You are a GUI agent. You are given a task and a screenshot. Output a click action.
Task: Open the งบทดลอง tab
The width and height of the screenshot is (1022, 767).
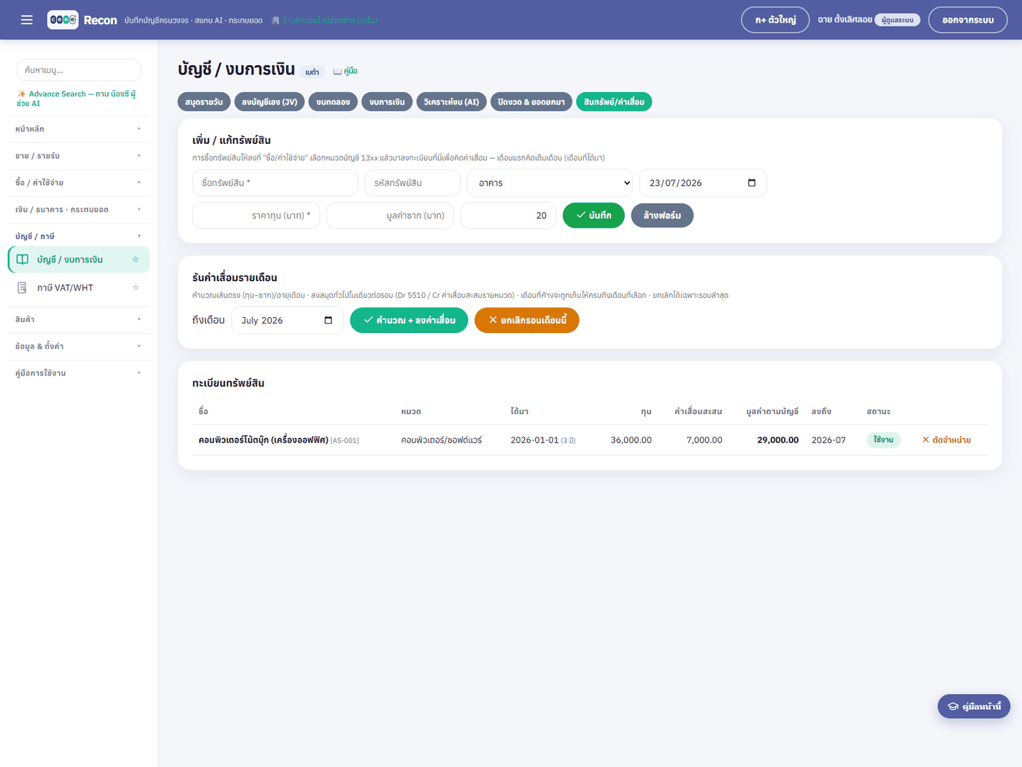pyautogui.click(x=333, y=102)
